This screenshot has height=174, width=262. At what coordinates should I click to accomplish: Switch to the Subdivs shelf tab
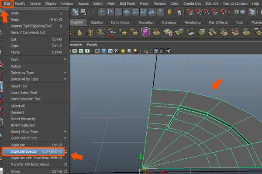[x=97, y=22]
